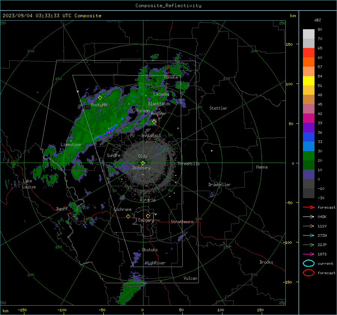Click the Cochrane town label
337x315 pixels.
[122, 209]
